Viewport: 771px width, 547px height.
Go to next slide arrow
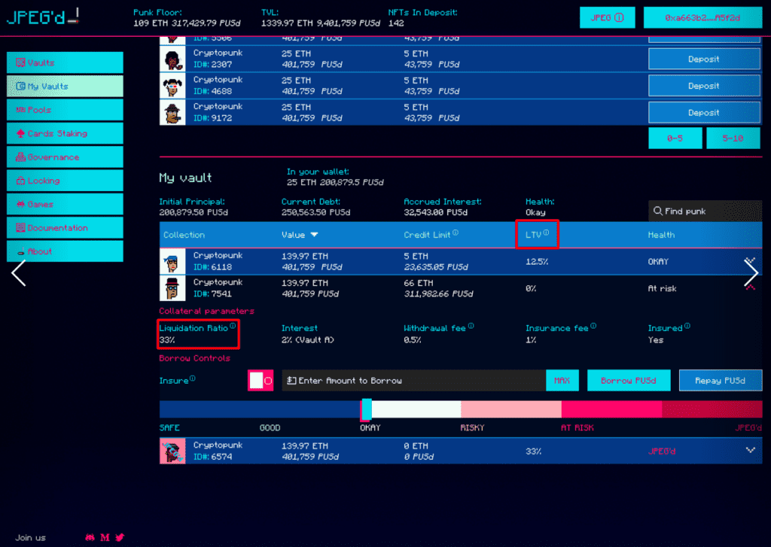point(751,273)
